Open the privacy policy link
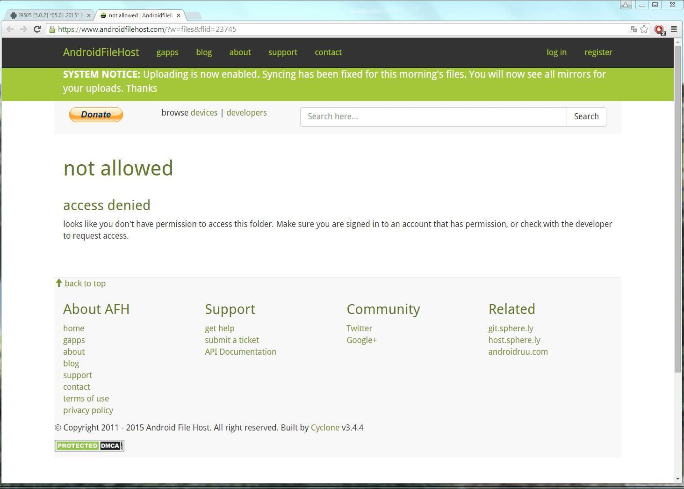The width and height of the screenshot is (684, 489). (88, 410)
